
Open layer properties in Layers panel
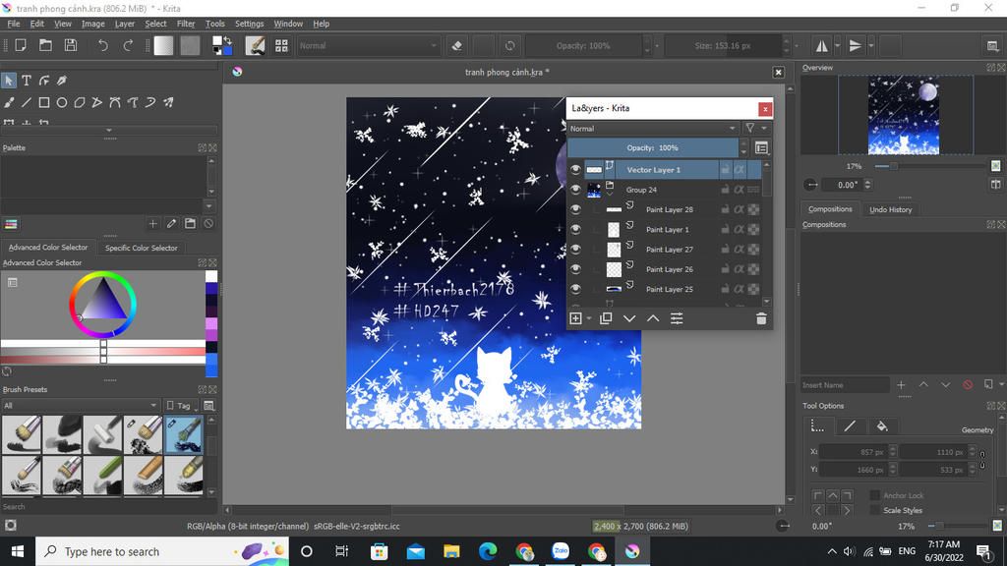pos(677,318)
